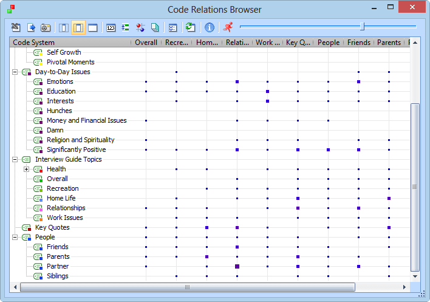Click the red and blue nodes icon

[140, 27]
